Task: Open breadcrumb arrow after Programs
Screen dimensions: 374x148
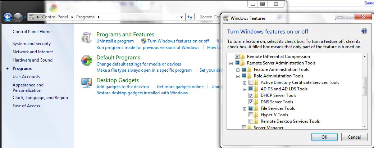Action: coord(99,17)
